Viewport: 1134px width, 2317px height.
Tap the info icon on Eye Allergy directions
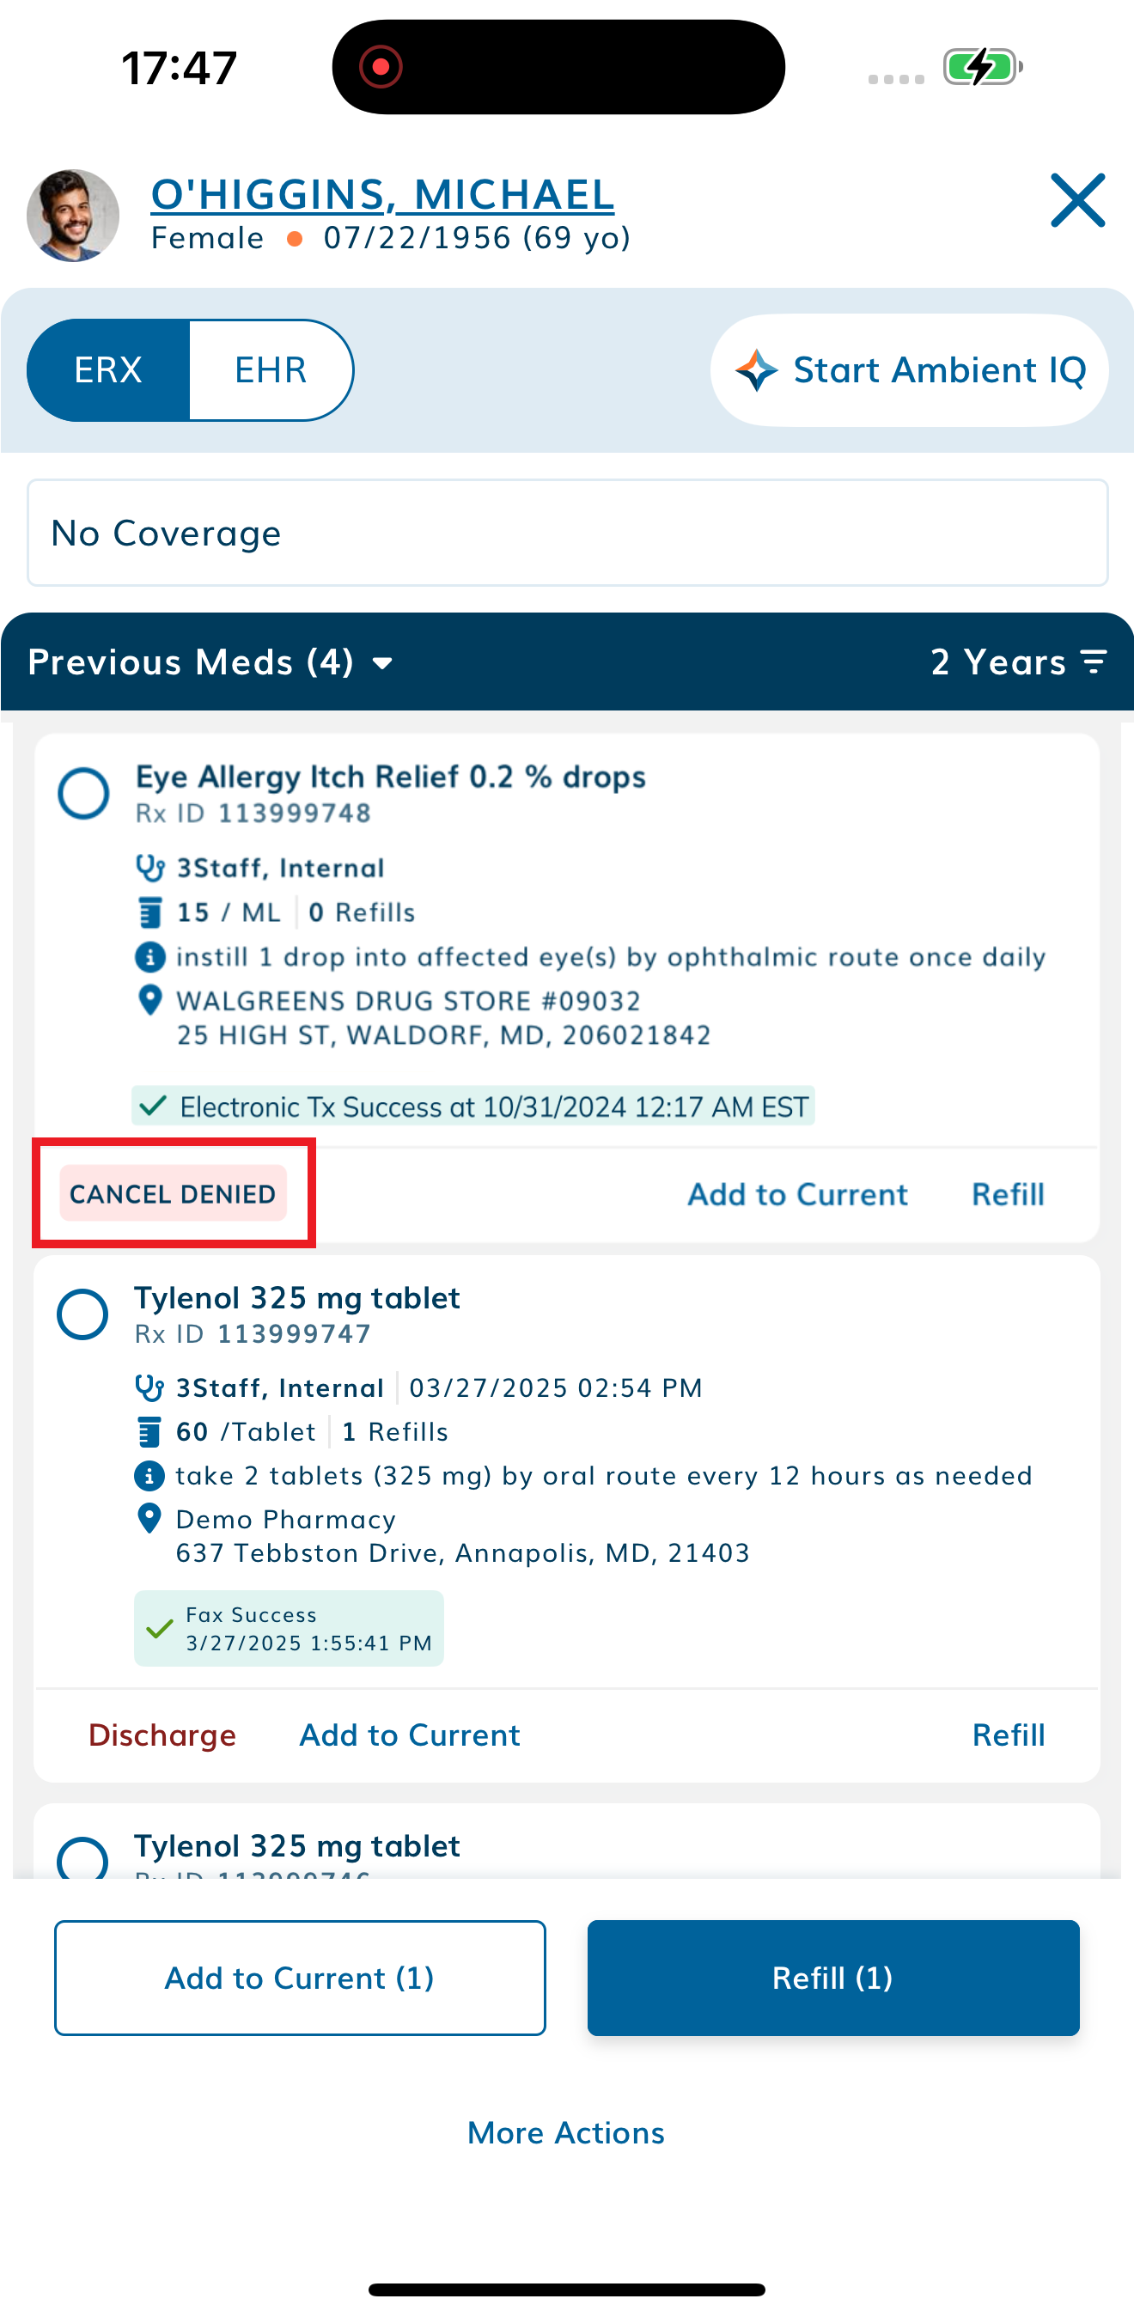[149, 956]
